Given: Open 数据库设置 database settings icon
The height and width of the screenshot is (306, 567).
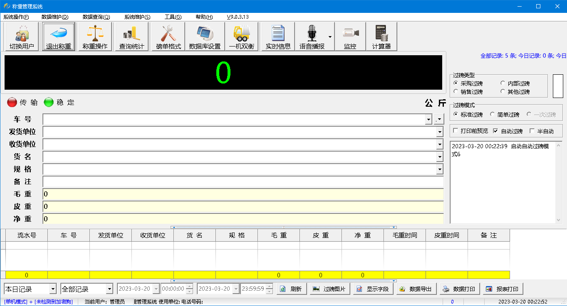Looking at the screenshot, I should coord(205,37).
